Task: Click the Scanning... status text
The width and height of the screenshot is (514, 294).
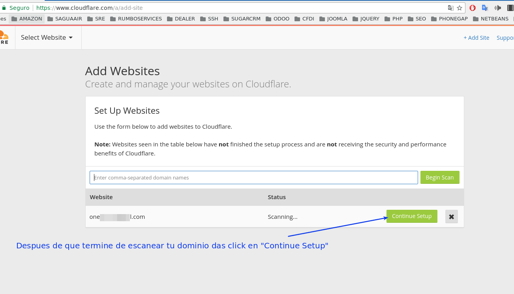Action: coord(283,217)
